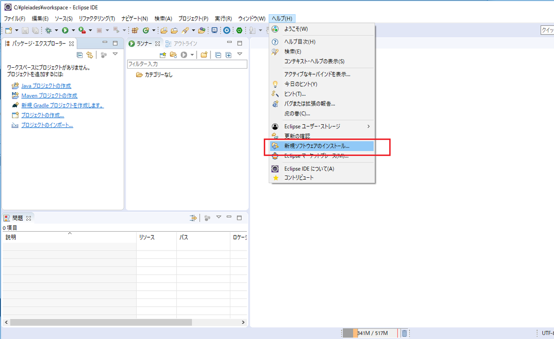Screen dimensions: 554x339
Task: Click the Open Task briefcase toolbar icon
Action: (174, 30)
